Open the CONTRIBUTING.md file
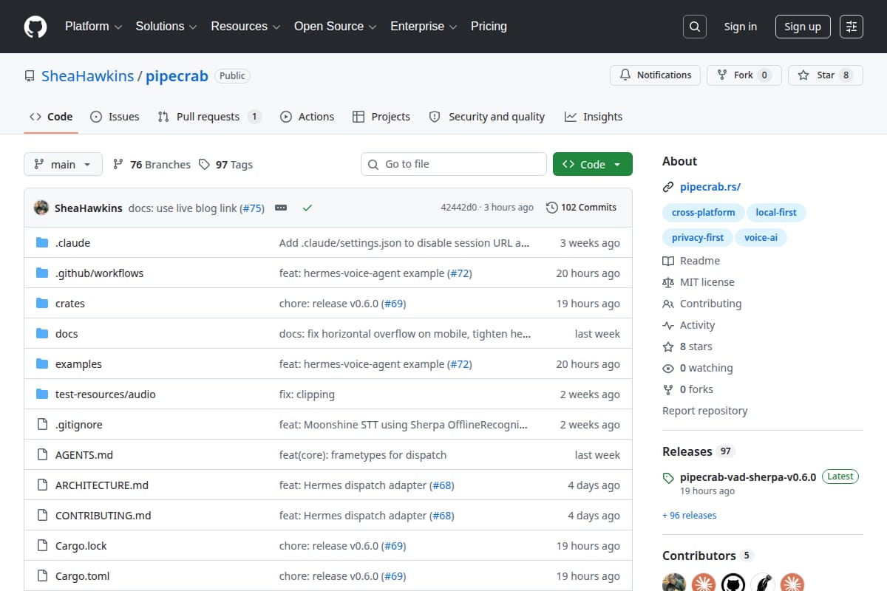 coord(103,516)
